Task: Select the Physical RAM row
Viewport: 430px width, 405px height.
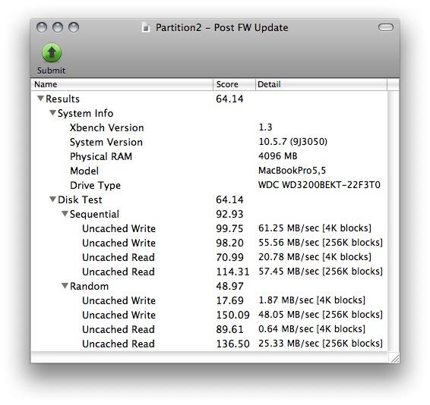Action: [209, 156]
